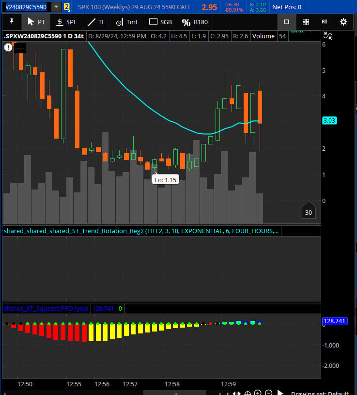Click the 128.741 value in SqueezePRO header
Screen dimensions: 357x395
103,309
